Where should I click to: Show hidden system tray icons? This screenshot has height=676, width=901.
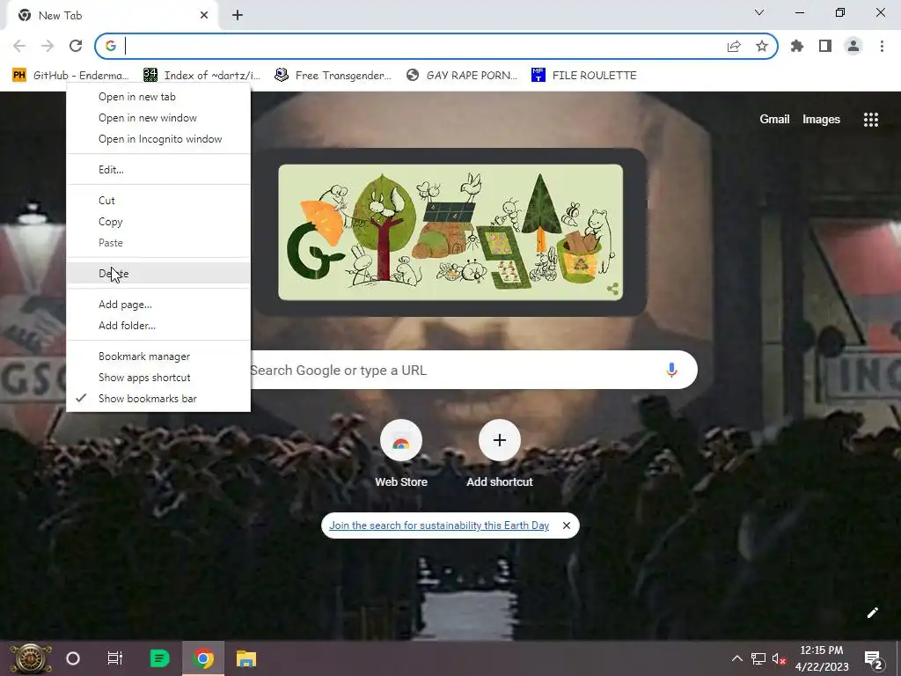[736, 658]
